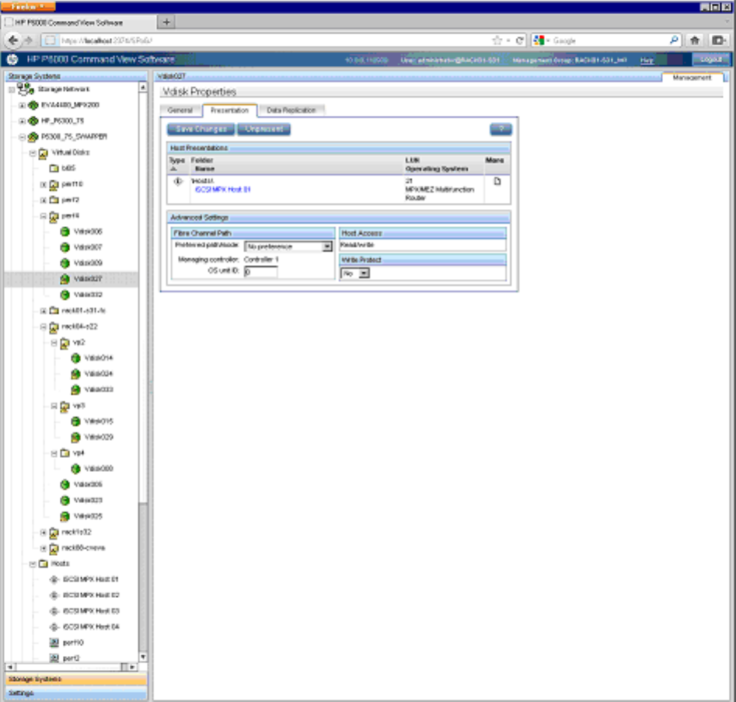Click the Management tab

(692, 78)
